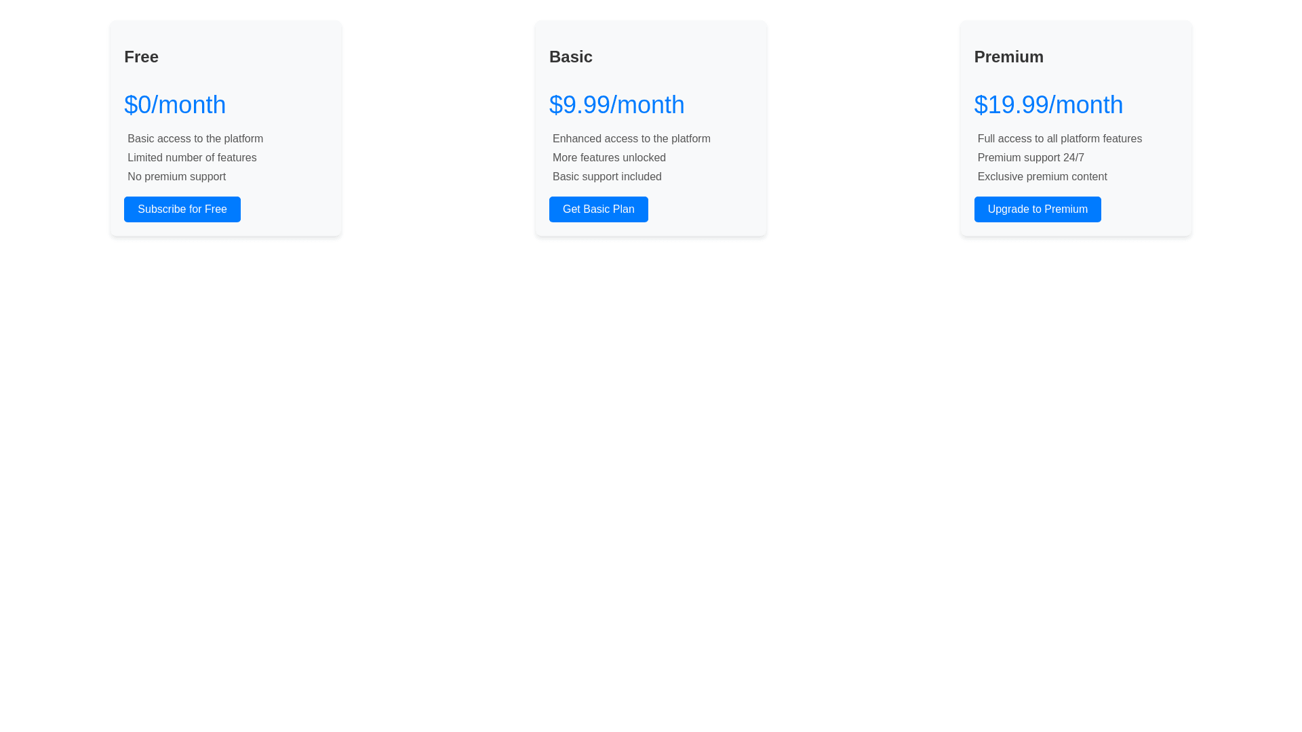Click the empty page area below the cards

tap(651, 474)
